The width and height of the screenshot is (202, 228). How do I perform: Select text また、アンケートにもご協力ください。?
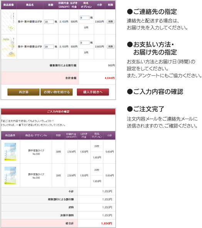pyautogui.click(x=164, y=76)
